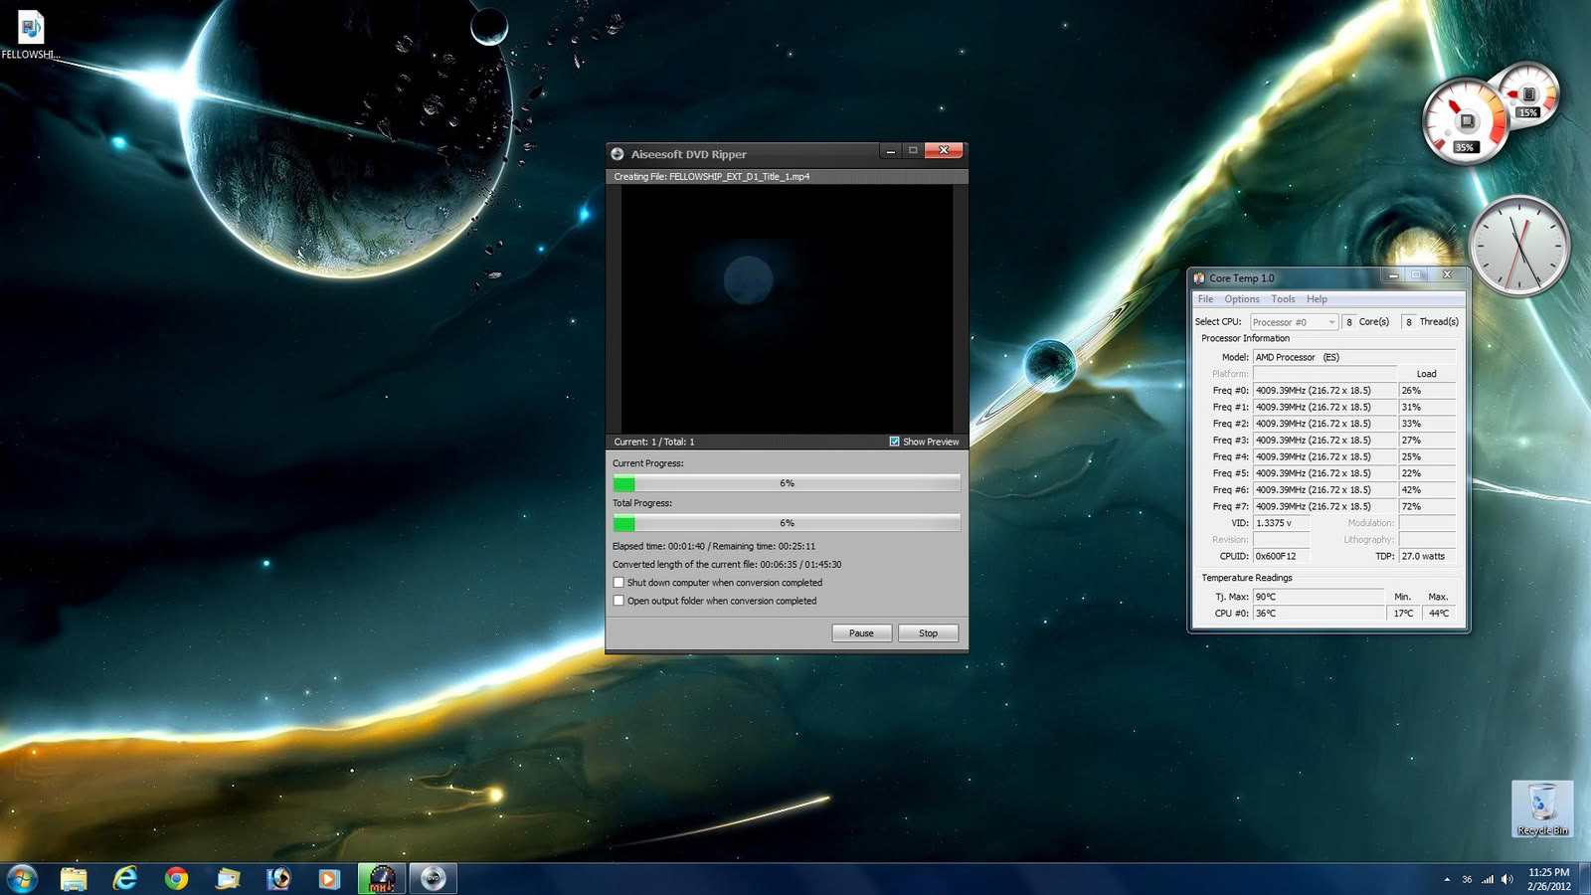
Task: Click the TDP value 27.0 watts
Action: pyautogui.click(x=1427, y=556)
